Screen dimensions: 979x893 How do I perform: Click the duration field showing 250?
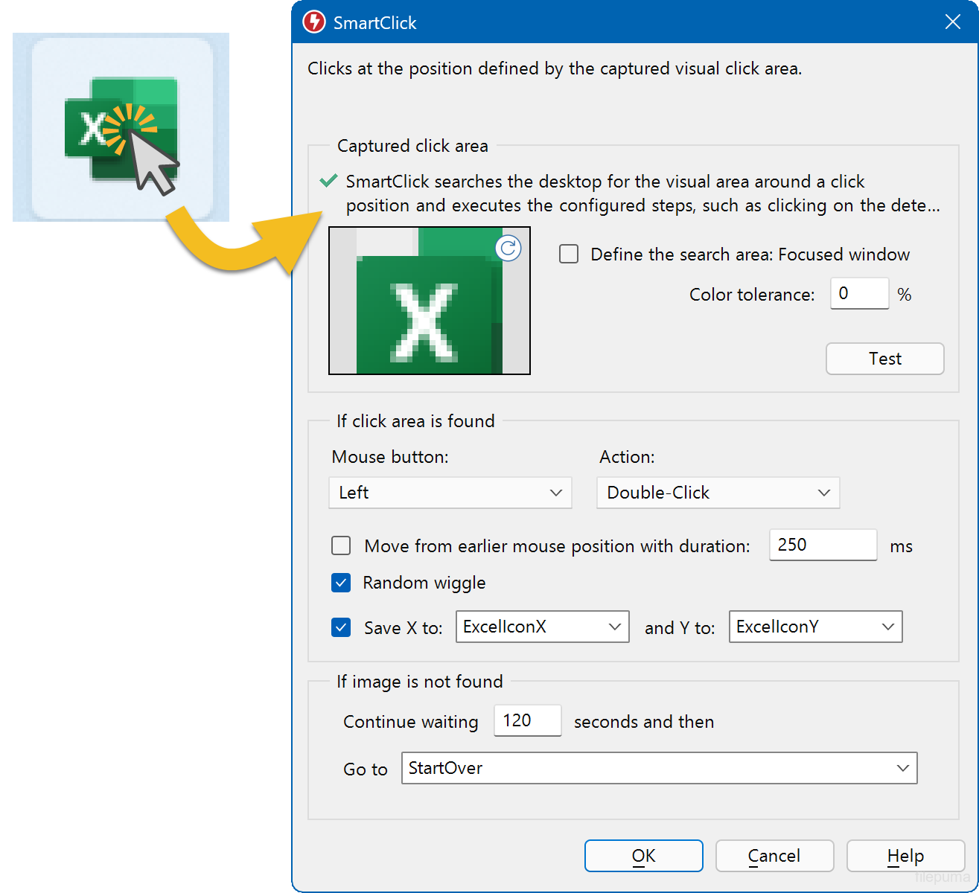823,545
